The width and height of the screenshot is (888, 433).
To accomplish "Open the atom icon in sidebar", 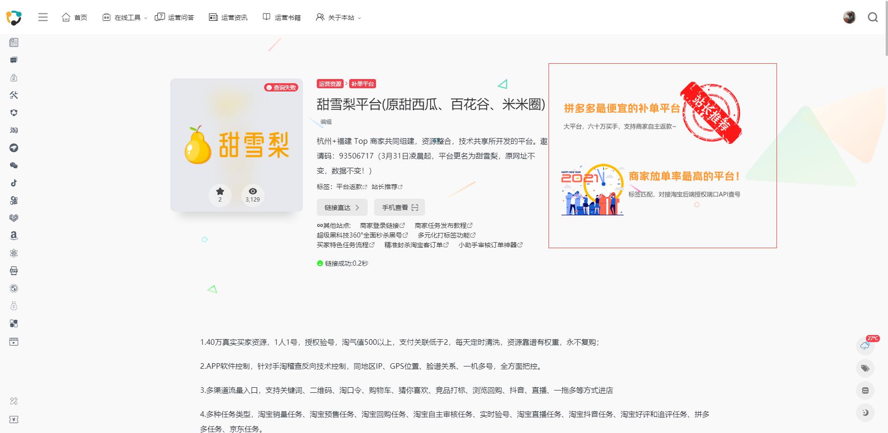I will 14,253.
